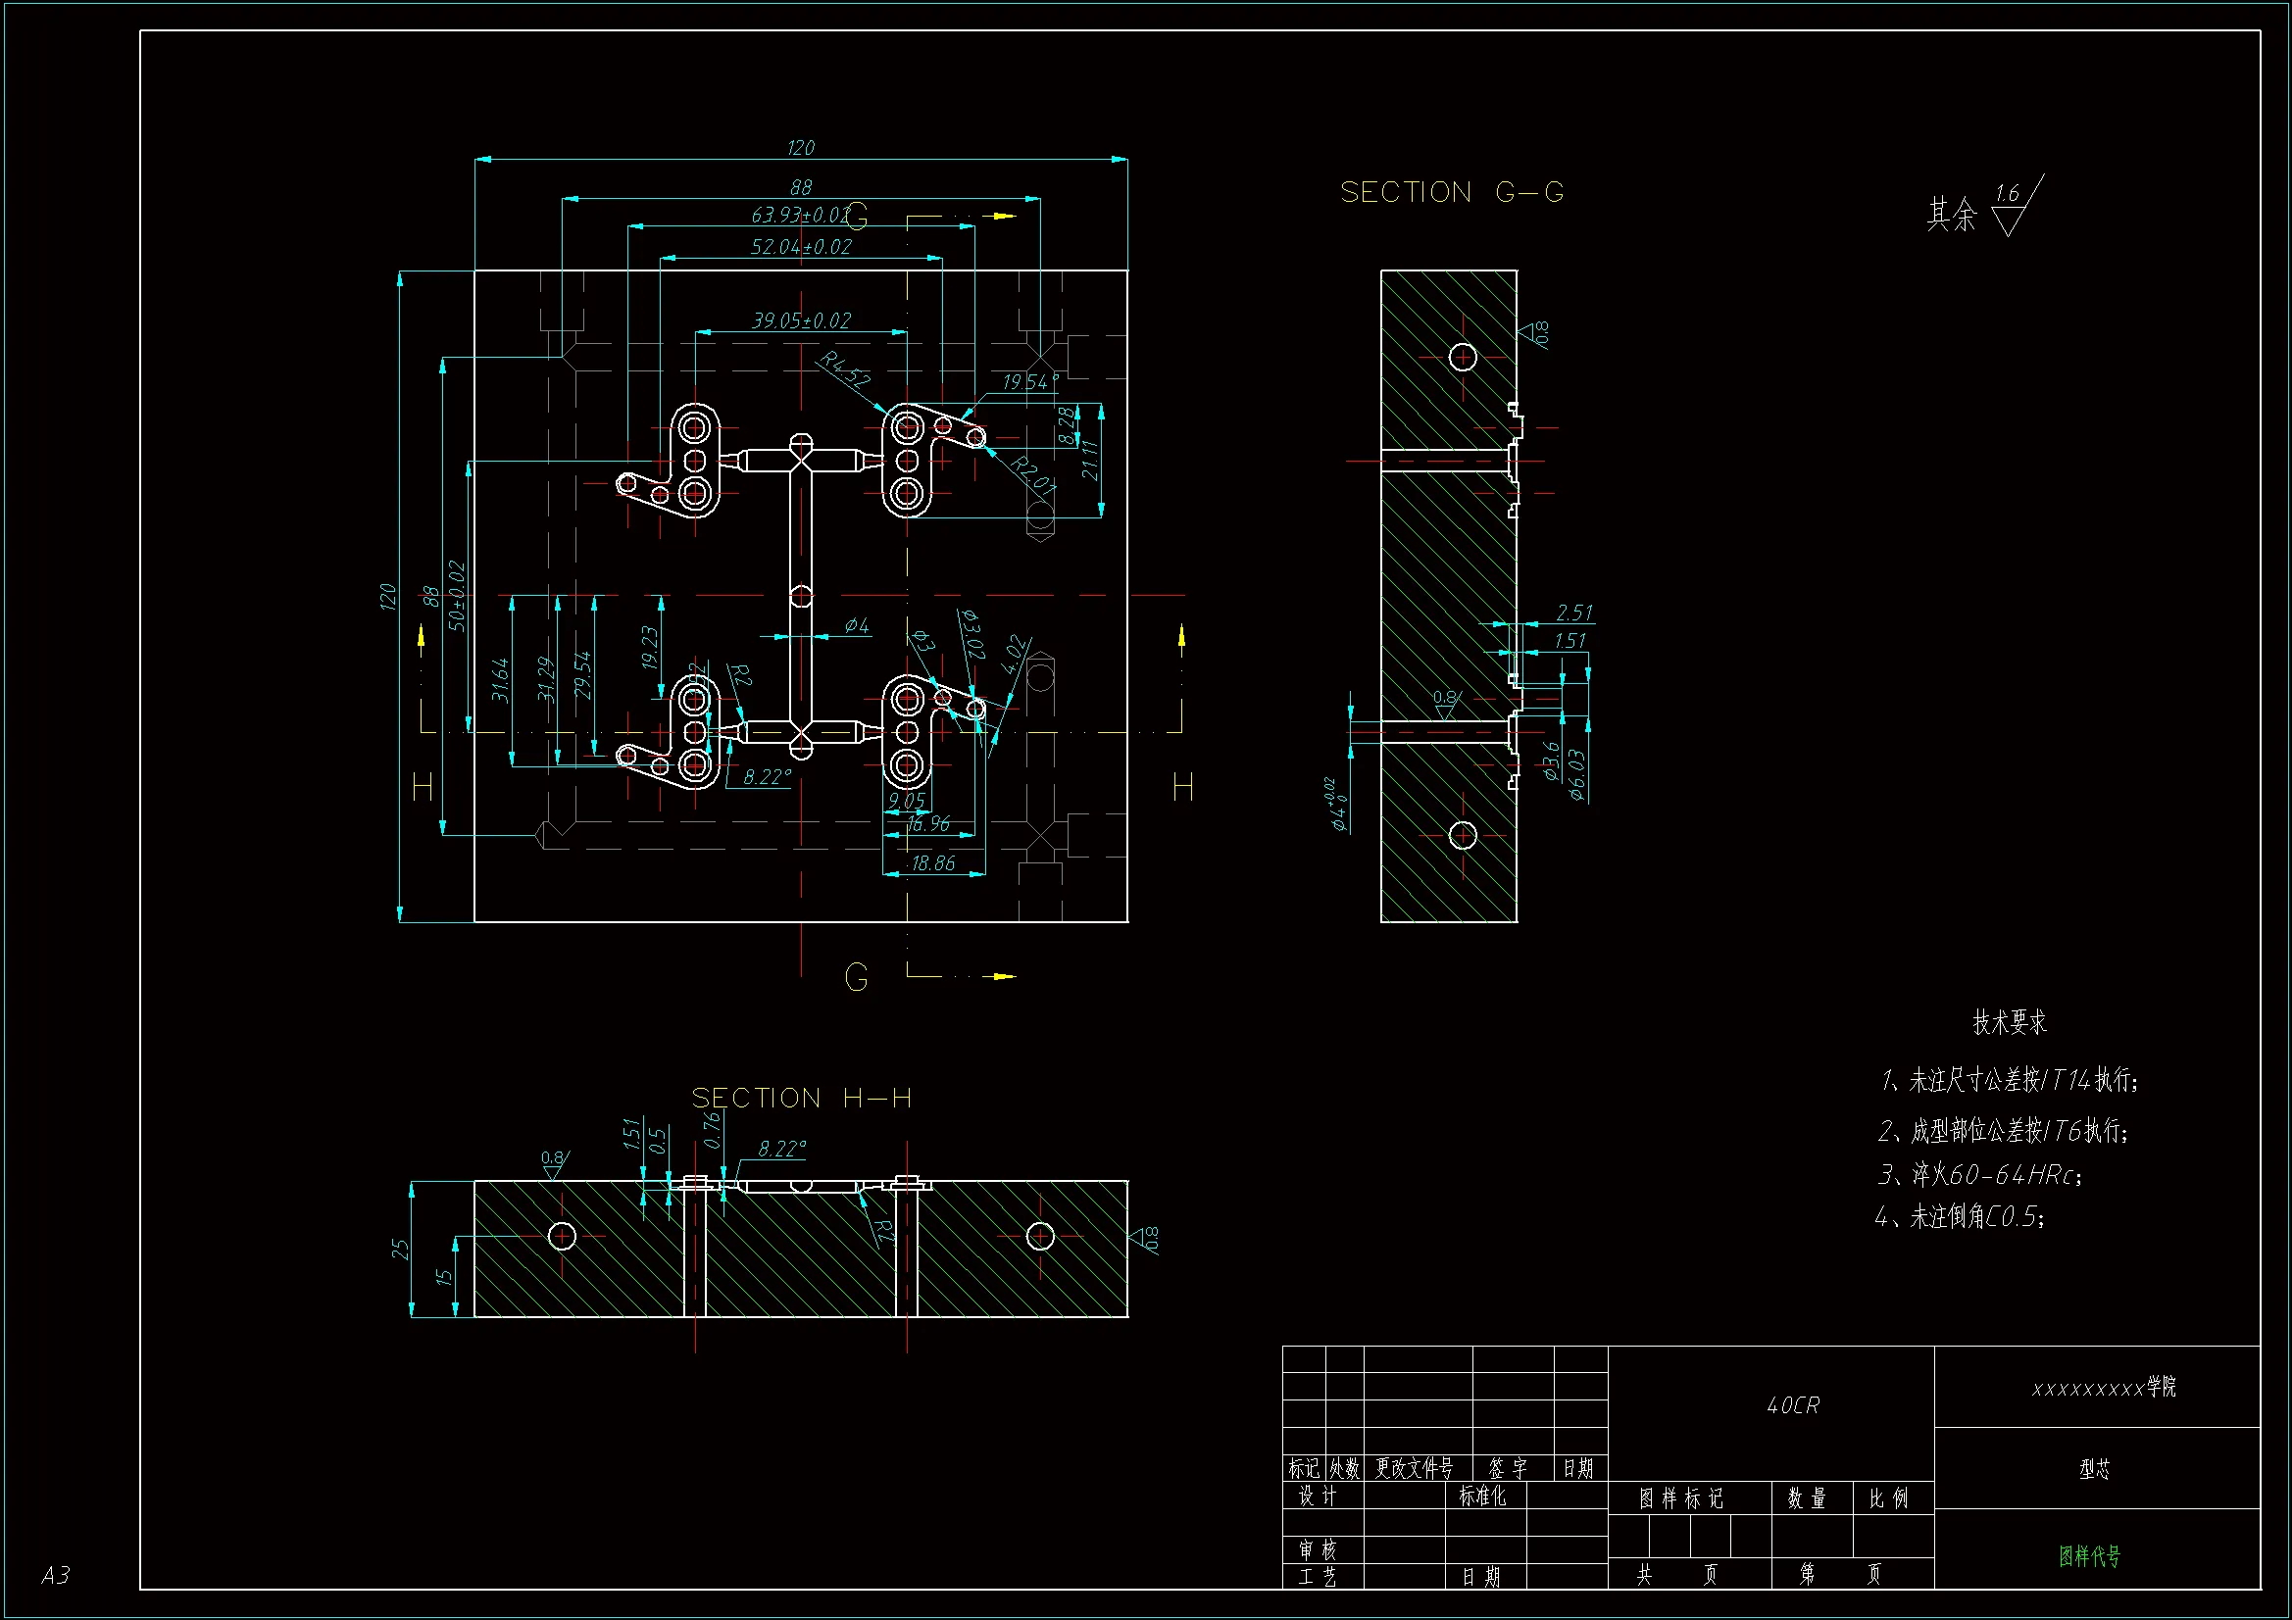
Task: Click the 其余 label at top right
Action: tap(1951, 214)
